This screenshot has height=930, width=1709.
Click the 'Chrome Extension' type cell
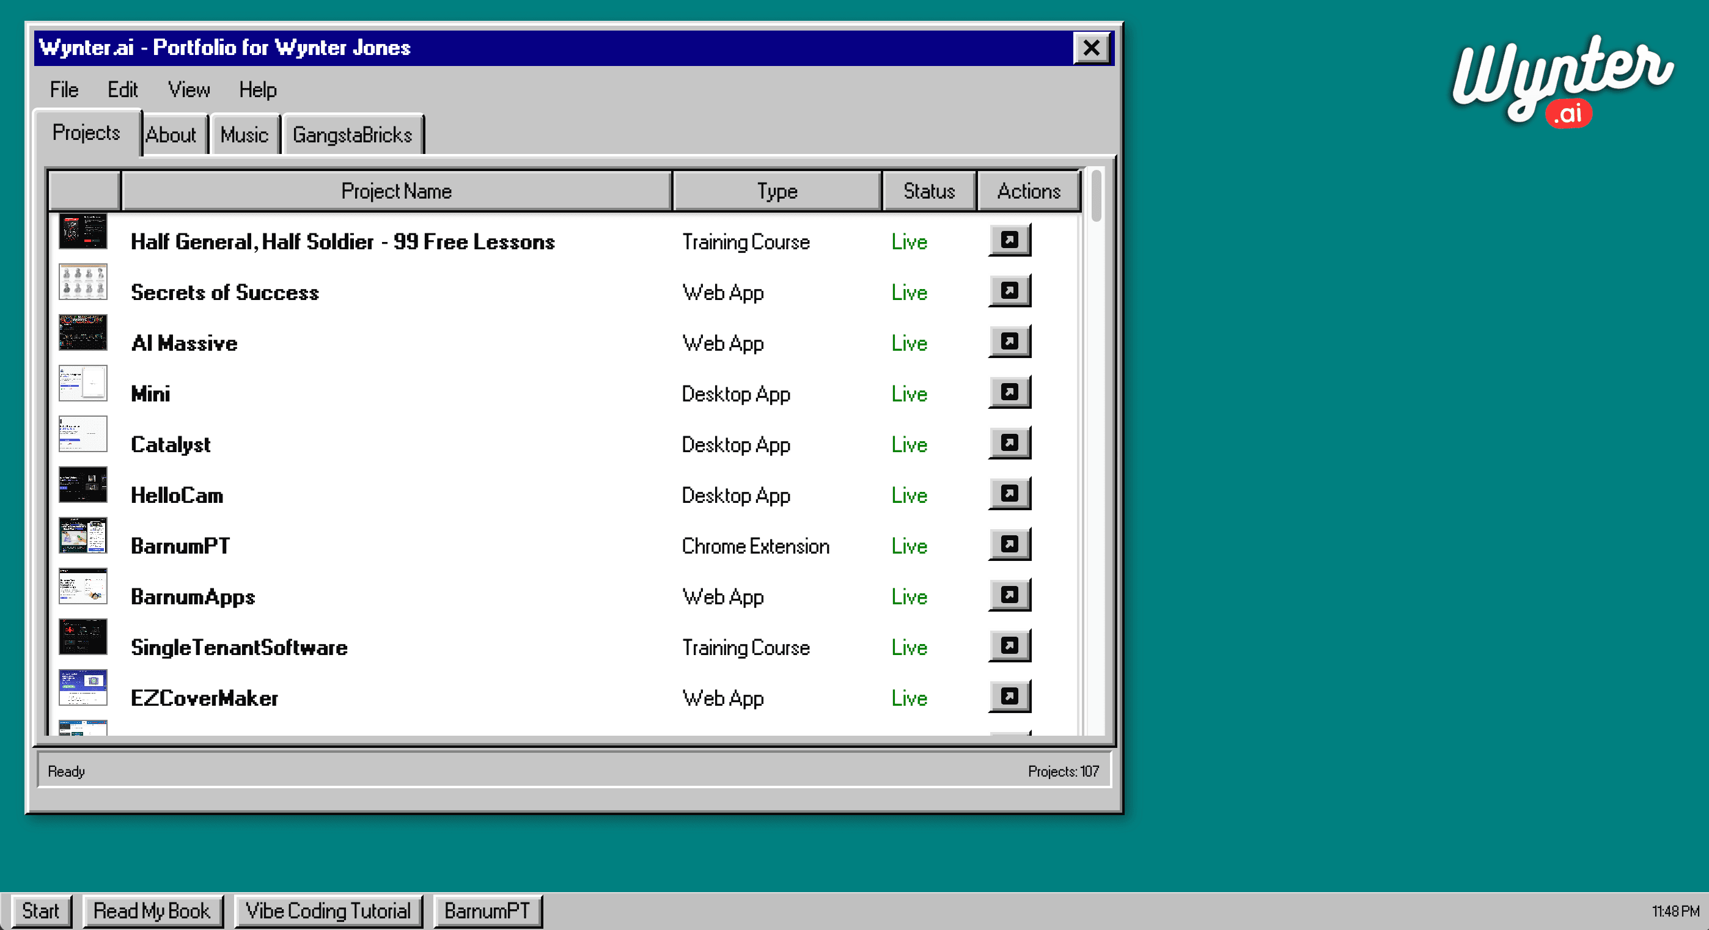[x=755, y=546]
